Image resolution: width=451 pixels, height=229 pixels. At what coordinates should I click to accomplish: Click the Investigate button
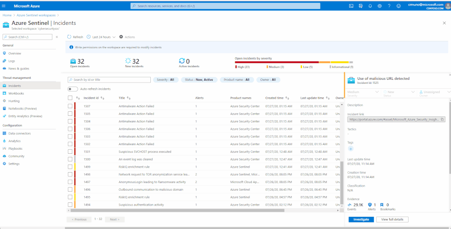coord(361,219)
